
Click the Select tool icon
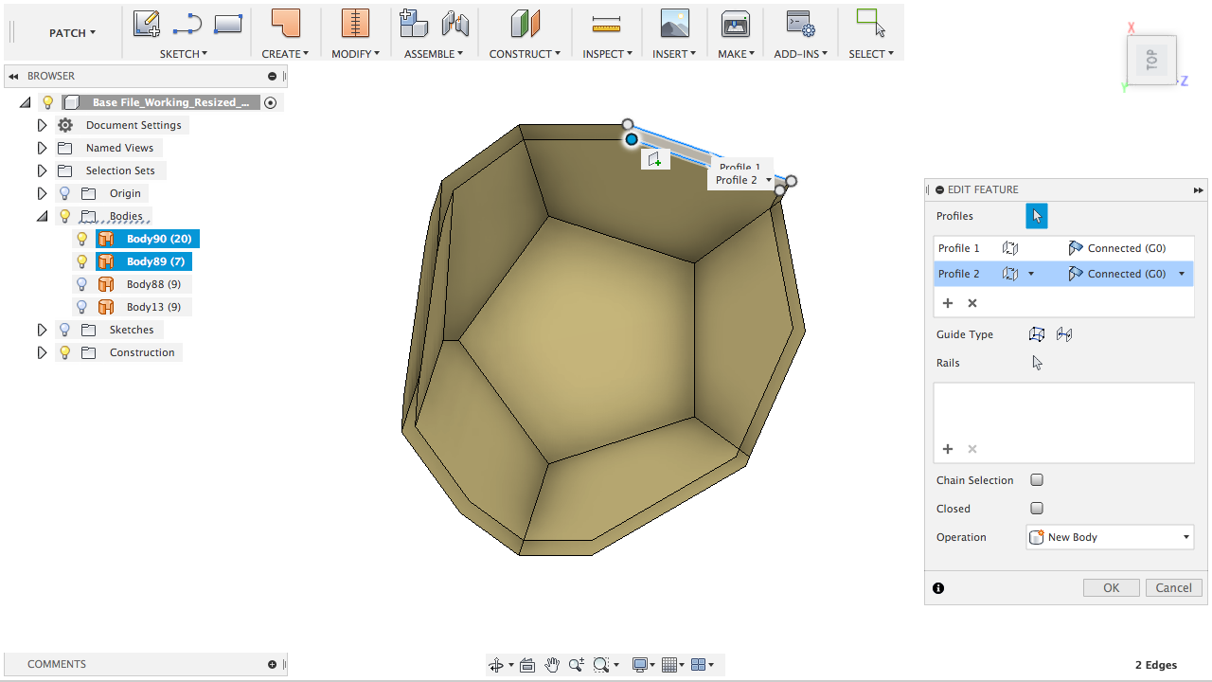pos(870,22)
